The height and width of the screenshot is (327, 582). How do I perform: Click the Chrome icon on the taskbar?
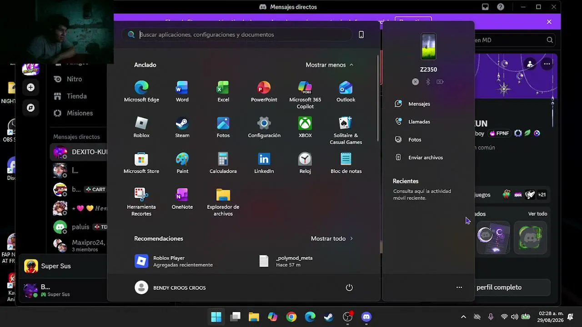click(291, 317)
